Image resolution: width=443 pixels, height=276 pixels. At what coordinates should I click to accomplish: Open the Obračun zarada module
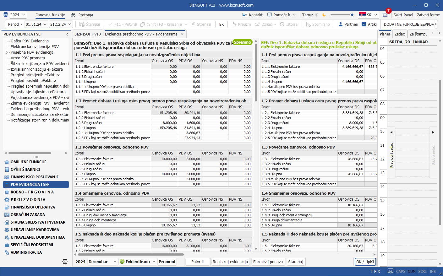[28, 215]
